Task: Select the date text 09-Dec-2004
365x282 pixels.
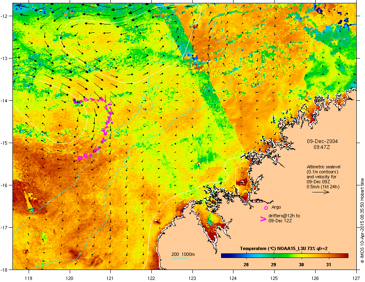Action: tap(322, 141)
